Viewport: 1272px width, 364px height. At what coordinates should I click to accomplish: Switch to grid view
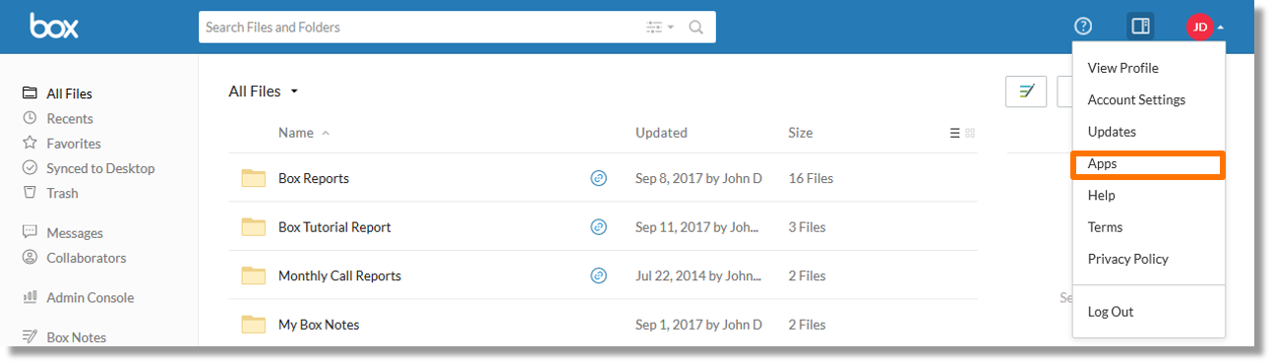pos(970,133)
